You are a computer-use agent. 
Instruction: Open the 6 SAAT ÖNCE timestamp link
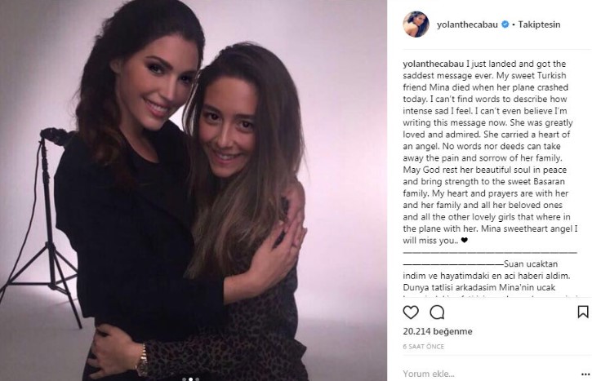point(423,347)
